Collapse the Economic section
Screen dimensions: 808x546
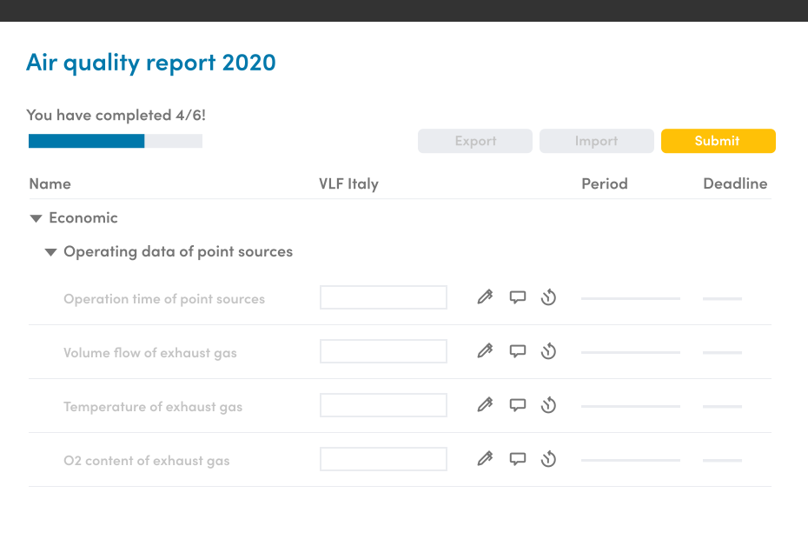pos(36,218)
